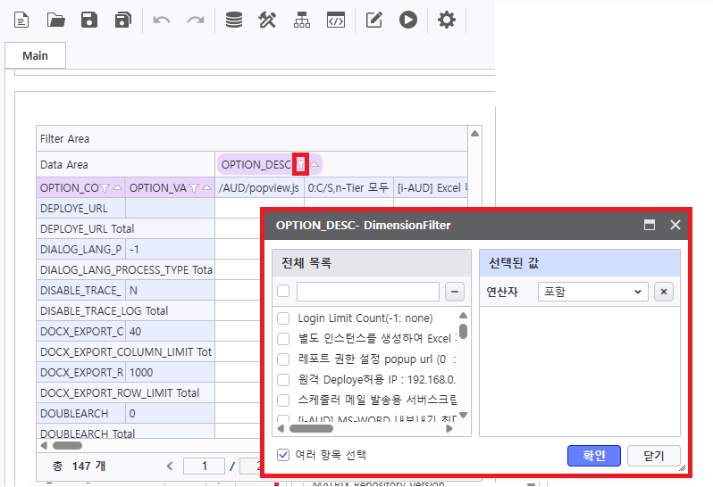
Task: Click sort arrow on OPTION_DESC field
Action: pos(314,164)
